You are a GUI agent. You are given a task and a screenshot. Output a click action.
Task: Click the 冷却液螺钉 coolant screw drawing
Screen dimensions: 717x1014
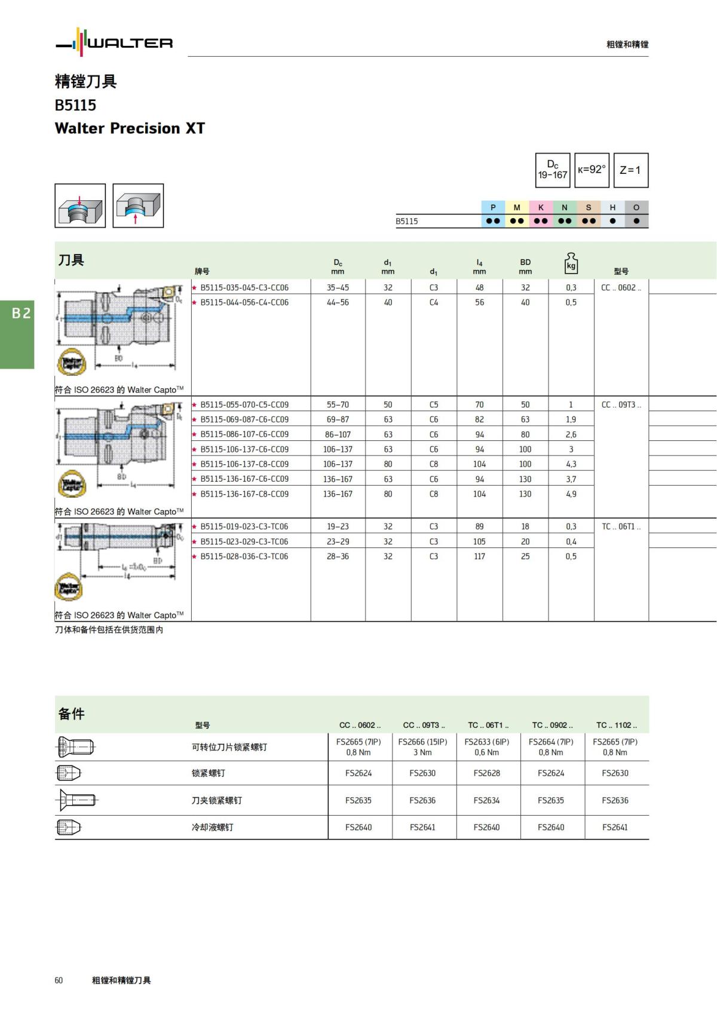point(68,827)
